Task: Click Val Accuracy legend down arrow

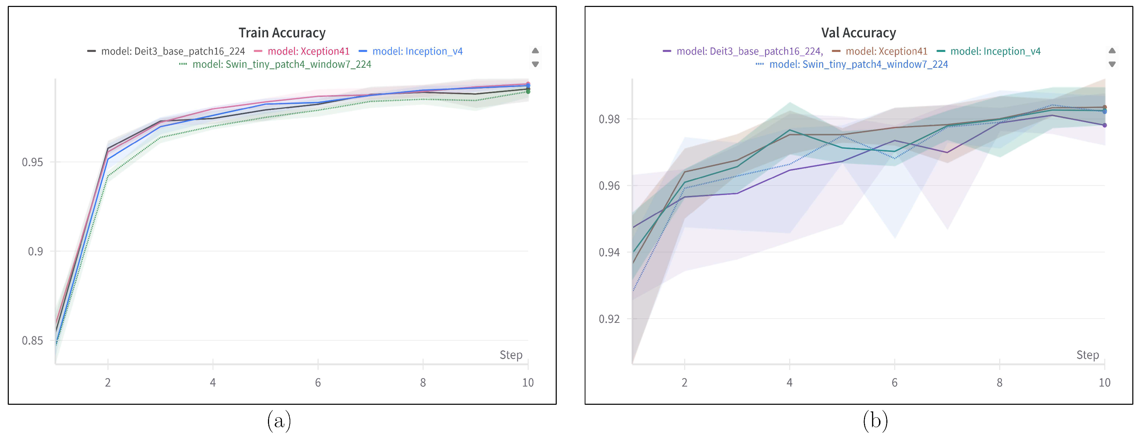Action: [1112, 64]
